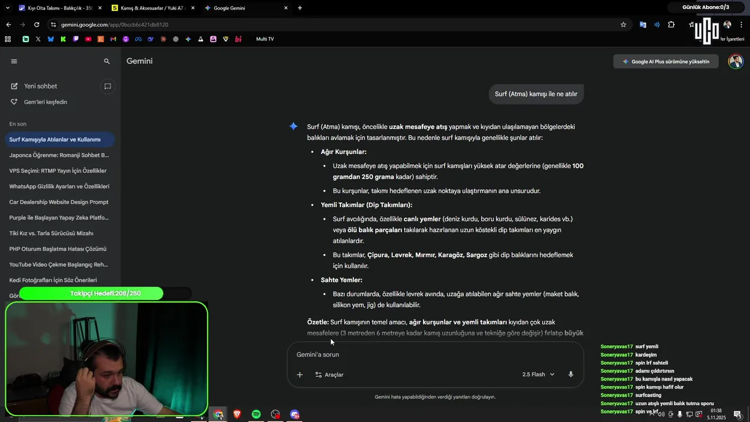The width and height of the screenshot is (750, 422).
Task: Open the Bluesky butterfly bookmark
Action: 50,39
